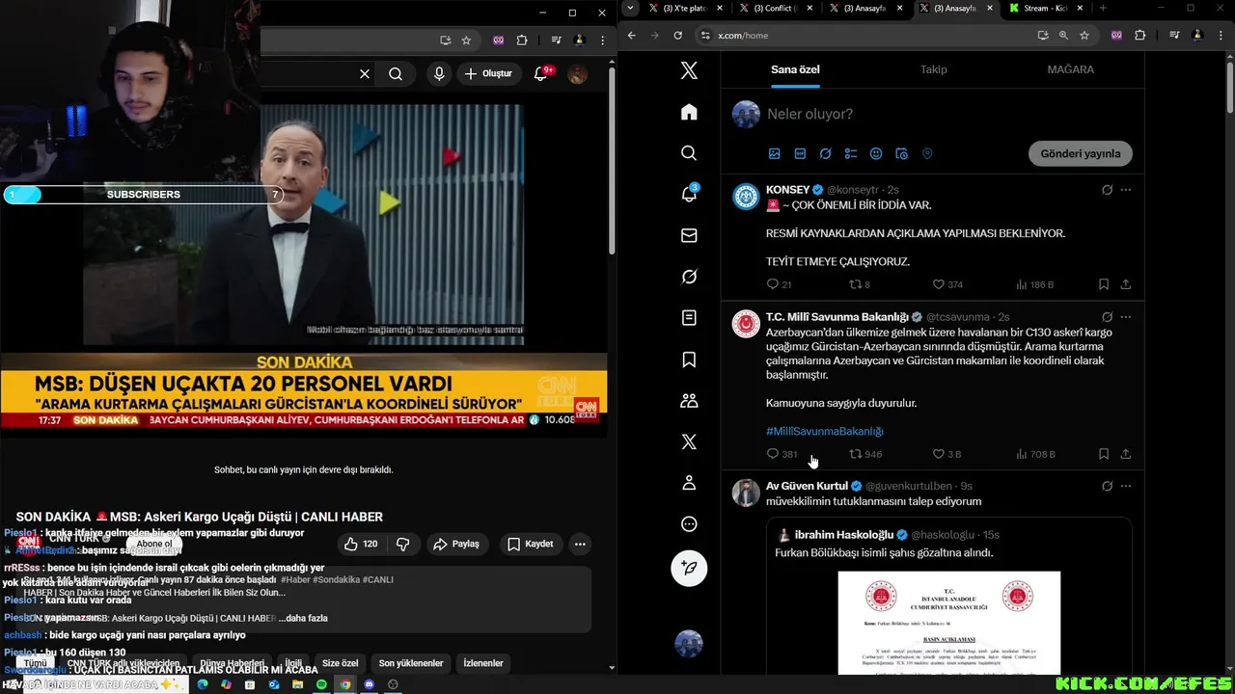The width and height of the screenshot is (1235, 694).
Task: Open Discord from the Windows taskbar
Action: pos(369,684)
